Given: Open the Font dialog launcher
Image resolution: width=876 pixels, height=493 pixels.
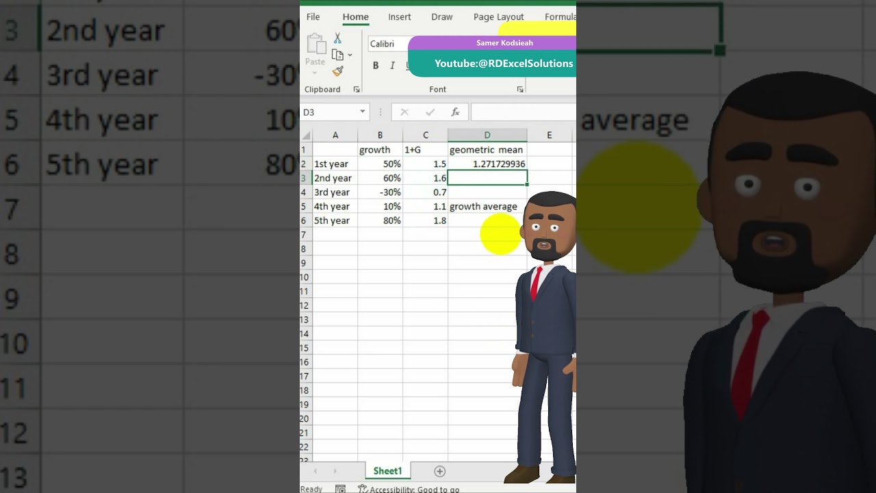Looking at the screenshot, I should pyautogui.click(x=520, y=90).
